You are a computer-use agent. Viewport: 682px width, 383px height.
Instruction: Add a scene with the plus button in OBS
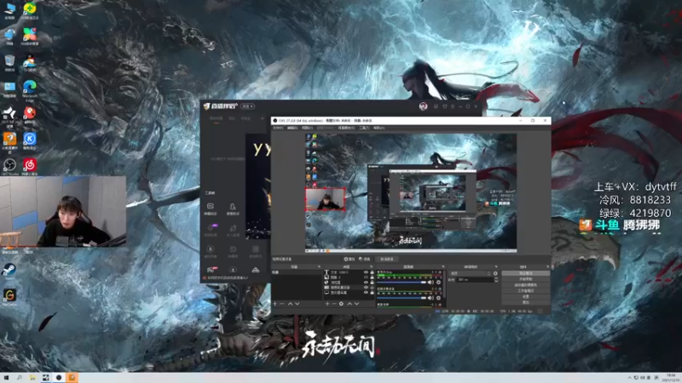275,304
